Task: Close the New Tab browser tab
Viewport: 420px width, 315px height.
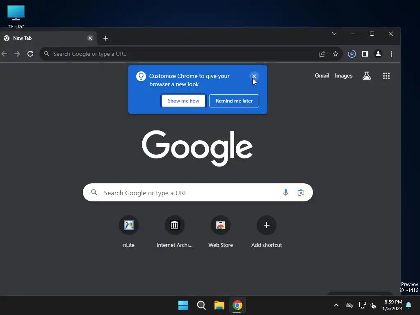Action: point(90,38)
